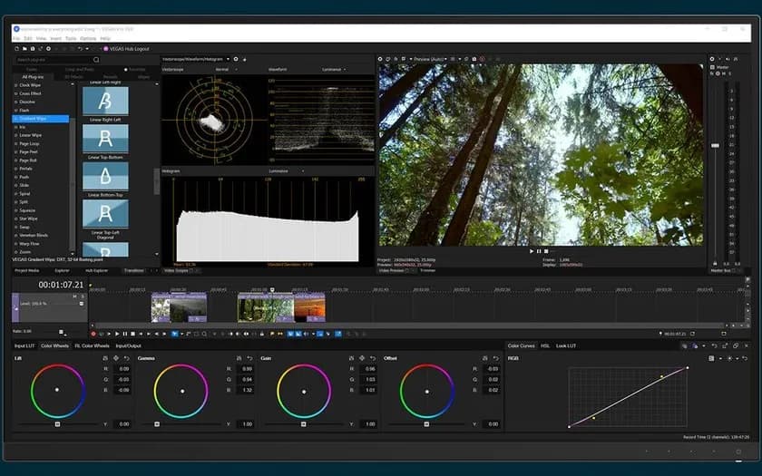Switch to the HSL tab
762x476 pixels.
pos(545,345)
